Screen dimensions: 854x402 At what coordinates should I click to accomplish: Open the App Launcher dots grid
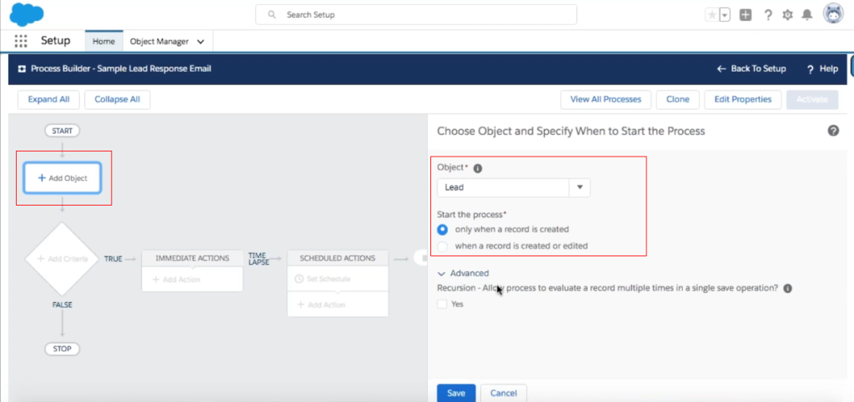coord(21,41)
